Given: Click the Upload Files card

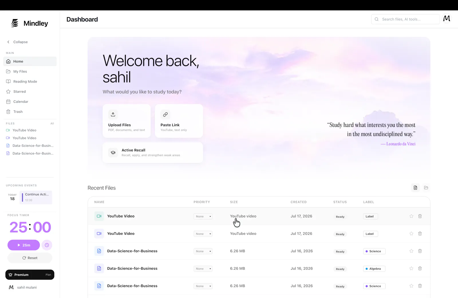Looking at the screenshot, I should click(127, 121).
